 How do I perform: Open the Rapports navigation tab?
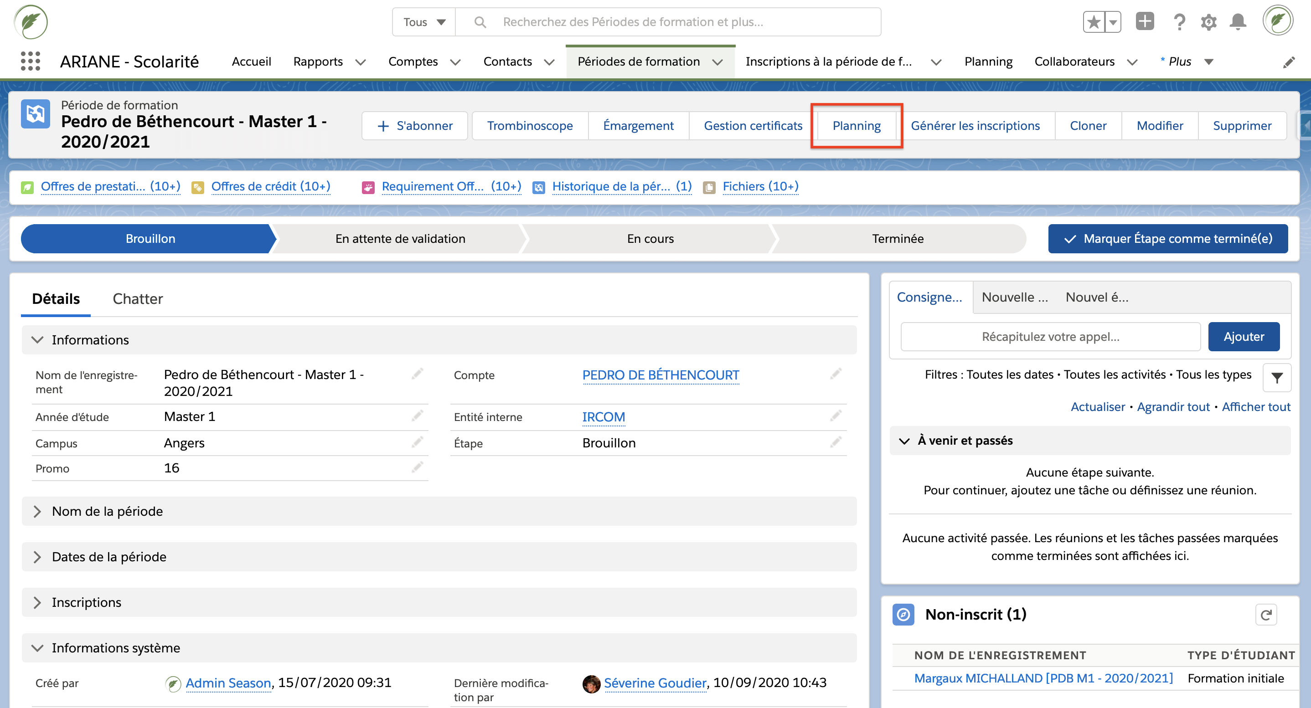[318, 62]
